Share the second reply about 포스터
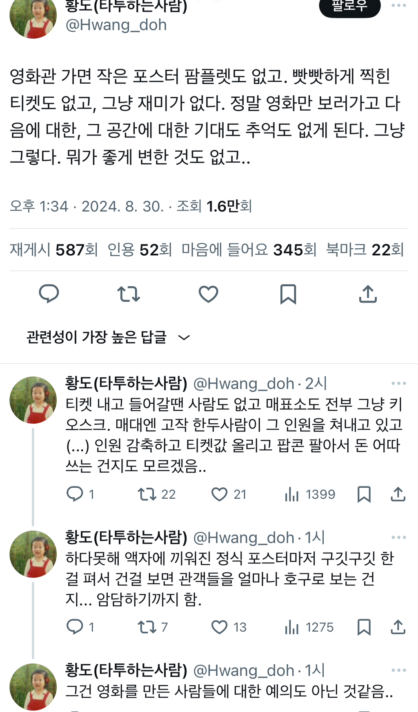The image size is (418, 712). tap(398, 627)
